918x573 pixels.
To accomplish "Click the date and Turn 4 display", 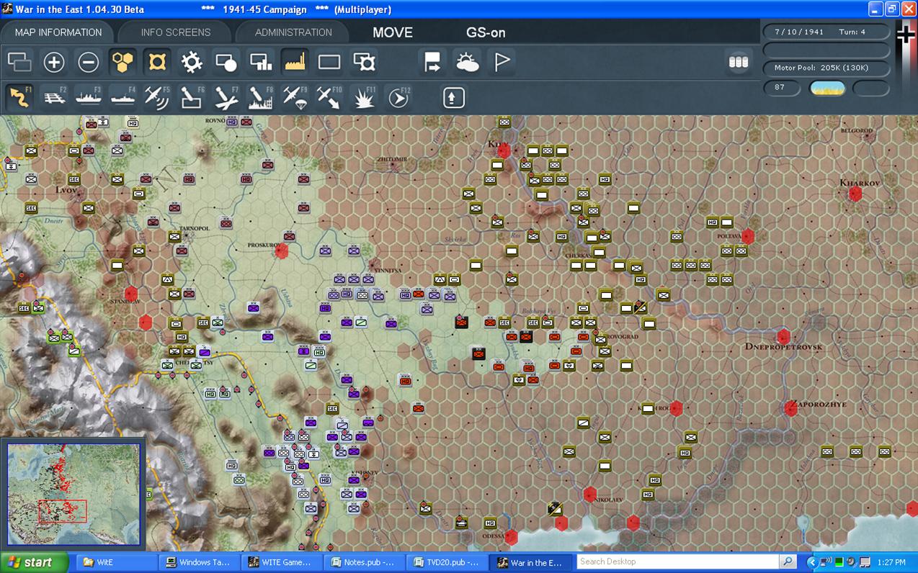I will coord(826,32).
